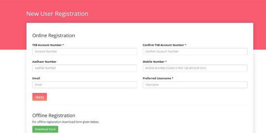Focus the Confirm Account Number text box
This screenshot has height=133, width=266.
(195, 51)
